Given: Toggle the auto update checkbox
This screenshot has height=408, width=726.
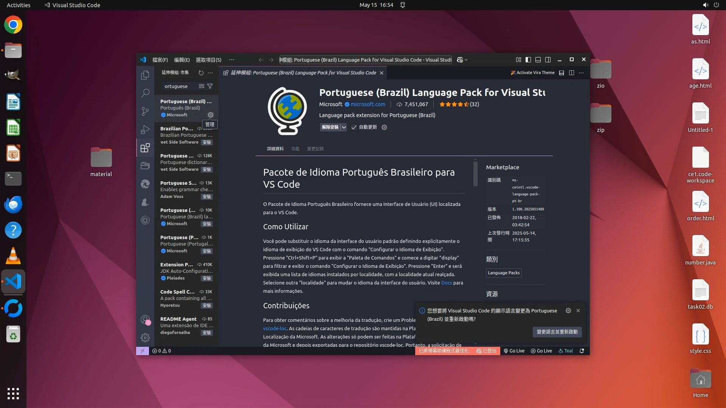Looking at the screenshot, I should [x=354, y=127].
